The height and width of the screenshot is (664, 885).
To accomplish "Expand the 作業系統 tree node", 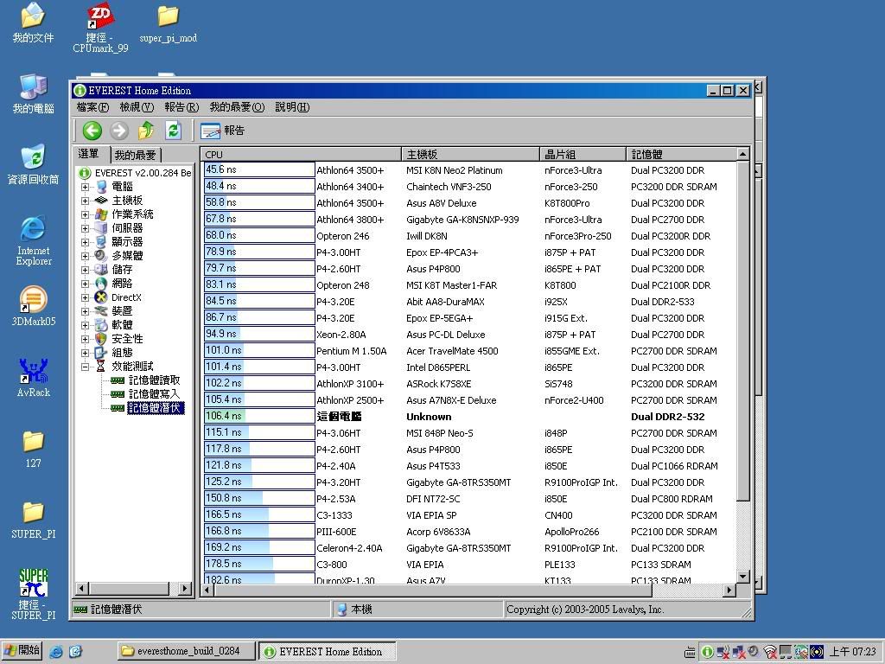I will (85, 214).
